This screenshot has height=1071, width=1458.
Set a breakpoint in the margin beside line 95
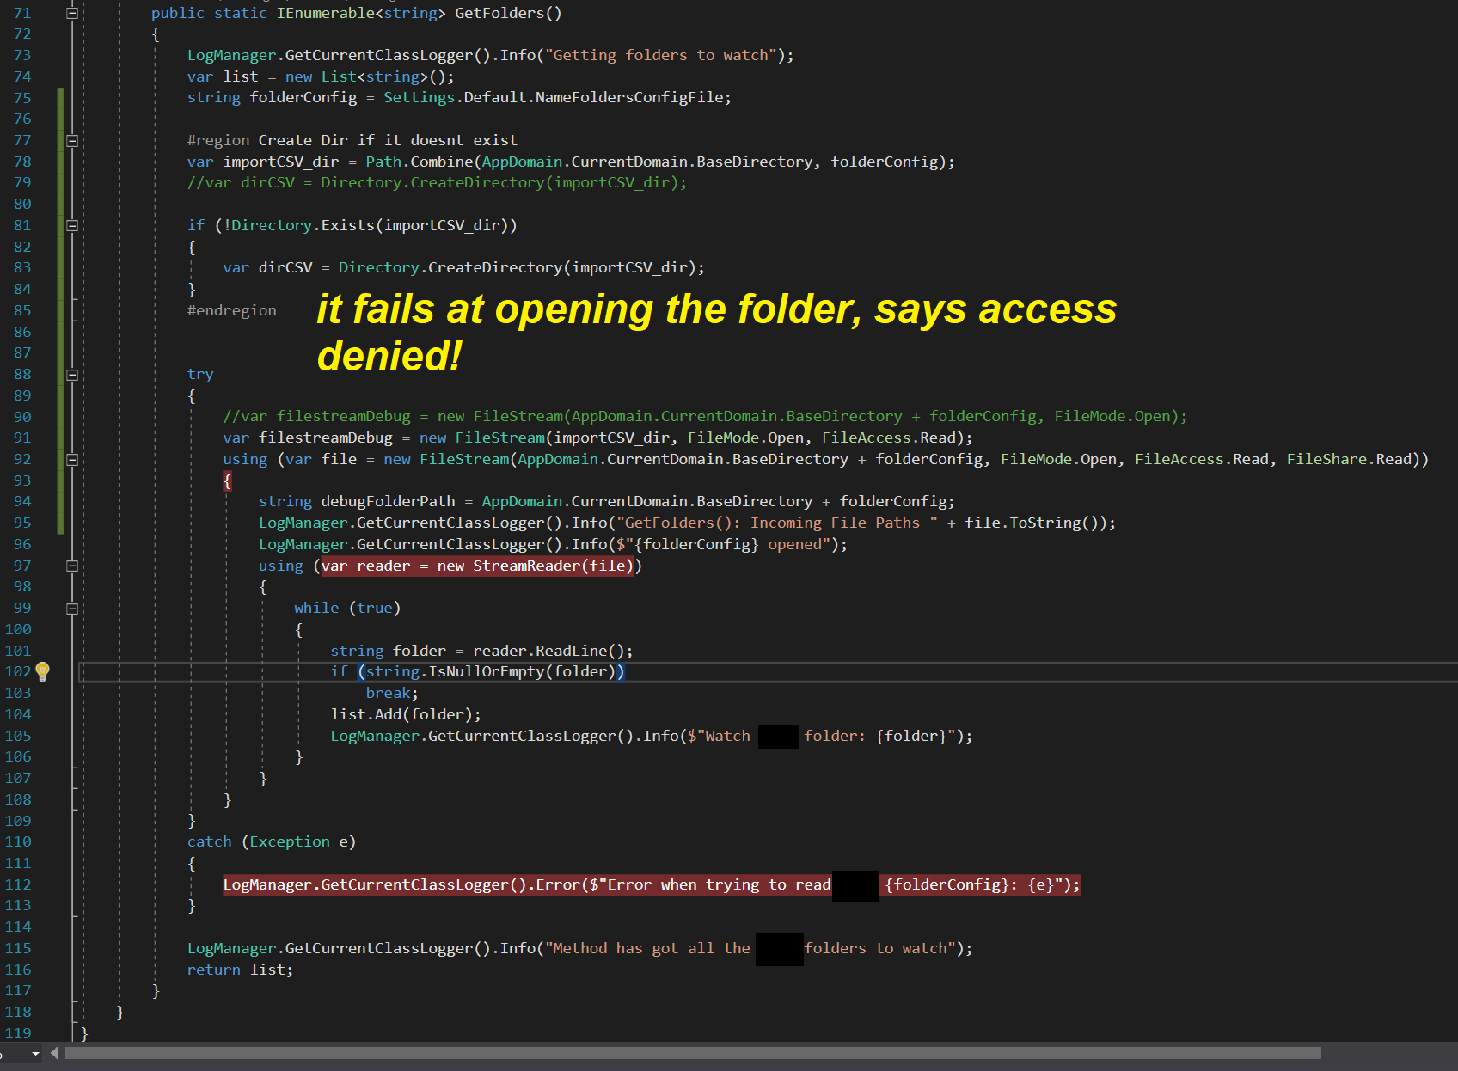click(x=9, y=522)
